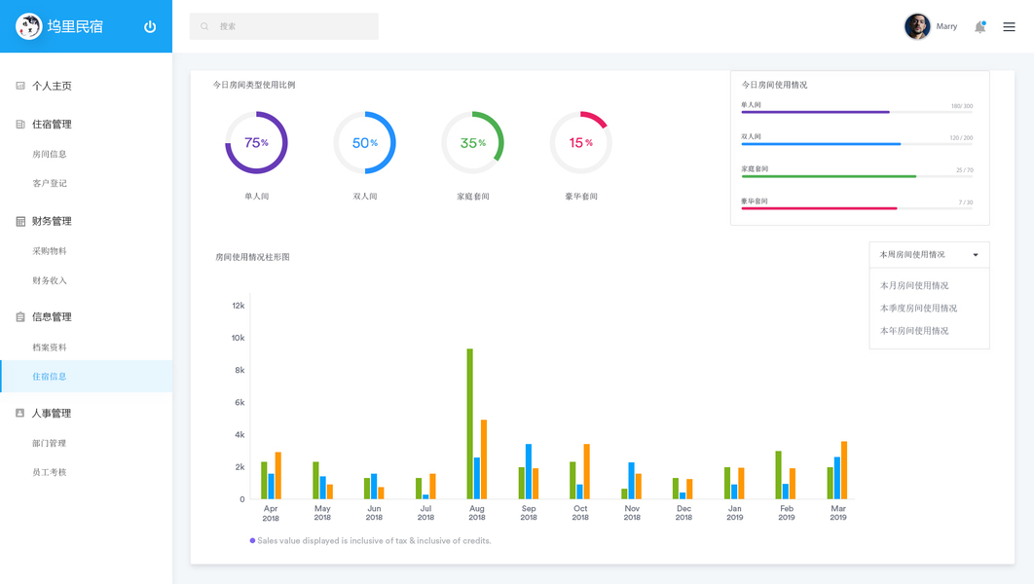Image resolution: width=1034 pixels, height=584 pixels.
Task: Select 本月房间使用情况 option
Action: [x=914, y=285]
